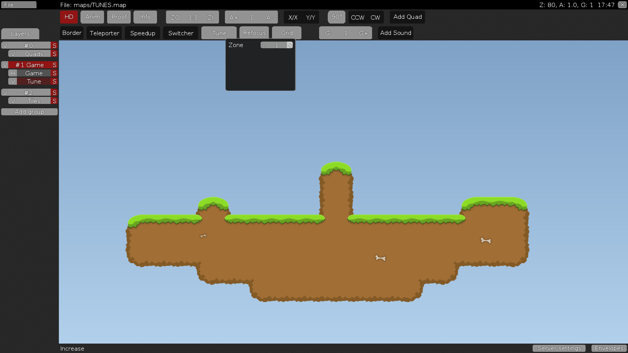Collapse the #2 group
Screen dimensions: 628x353
coord(5,92)
